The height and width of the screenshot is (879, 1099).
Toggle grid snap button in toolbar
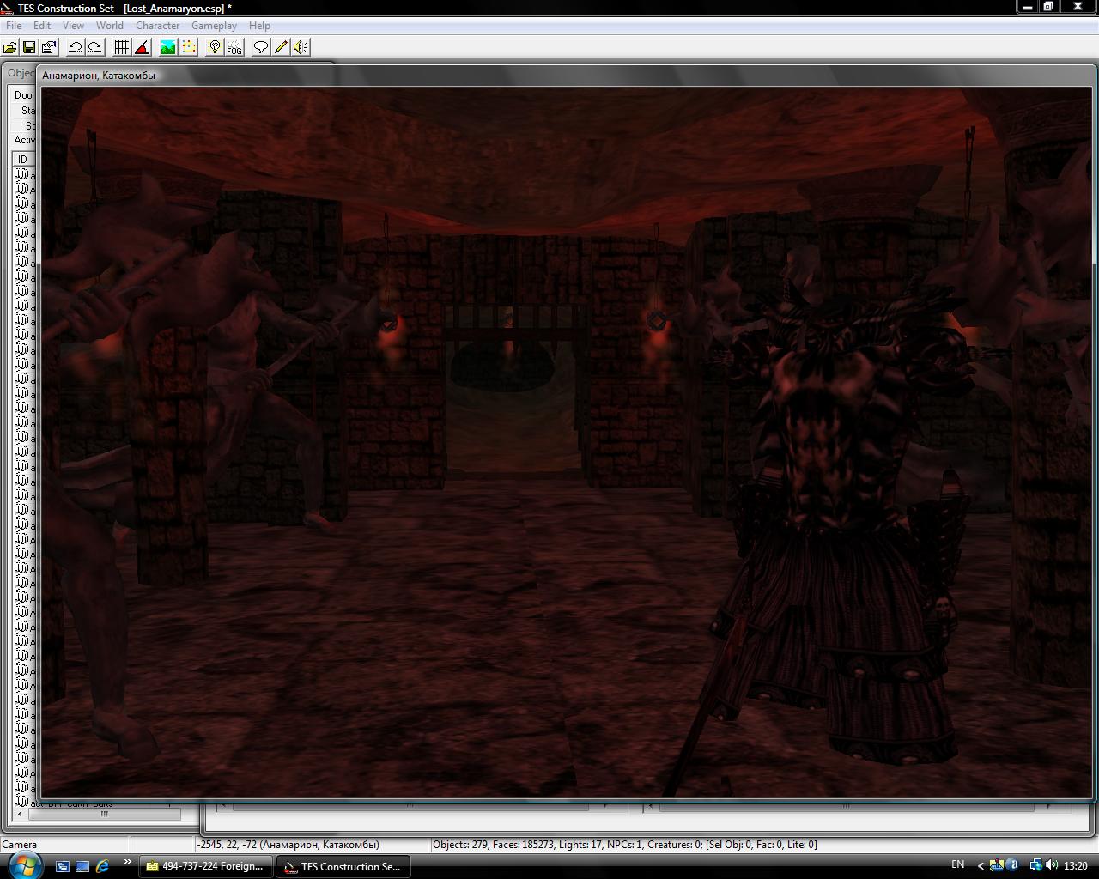[122, 47]
